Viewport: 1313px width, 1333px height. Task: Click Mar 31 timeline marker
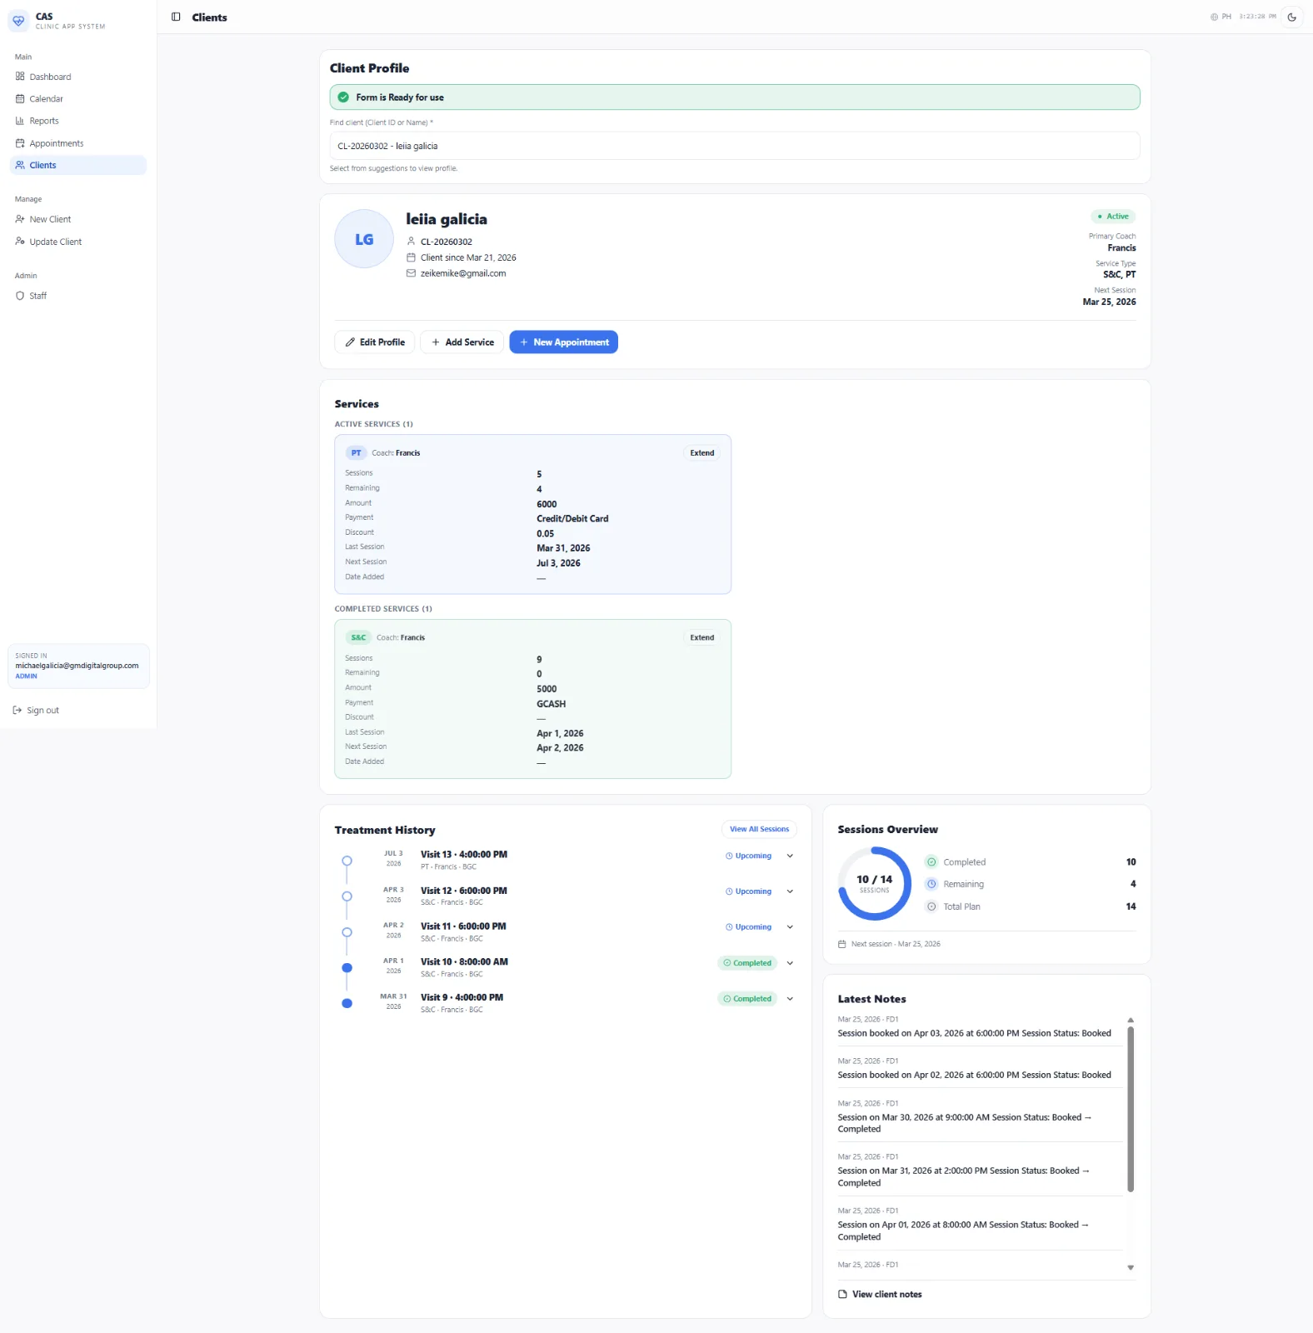(347, 1003)
